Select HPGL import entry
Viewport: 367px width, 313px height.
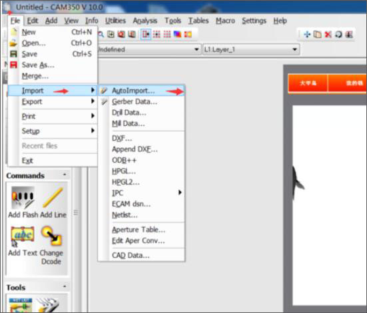coord(141,171)
